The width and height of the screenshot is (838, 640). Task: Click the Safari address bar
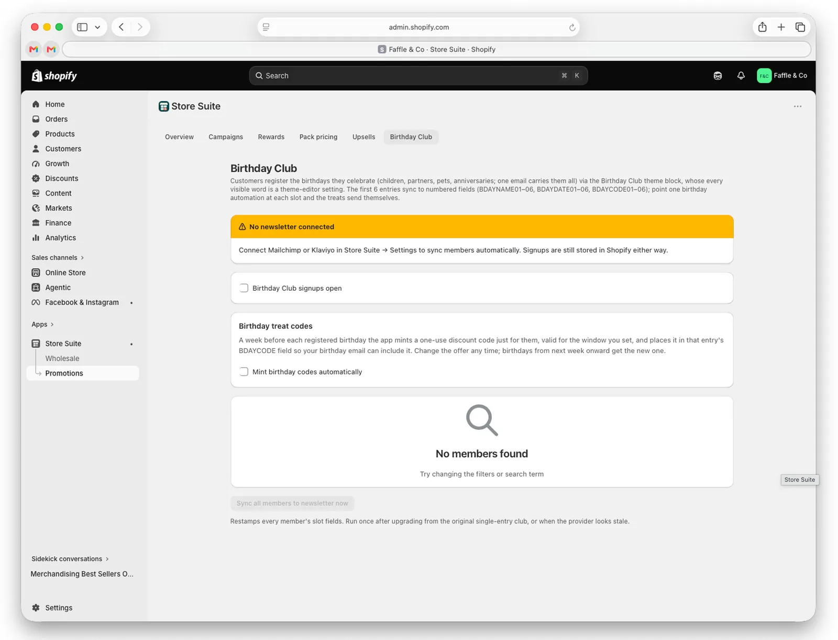tap(418, 27)
